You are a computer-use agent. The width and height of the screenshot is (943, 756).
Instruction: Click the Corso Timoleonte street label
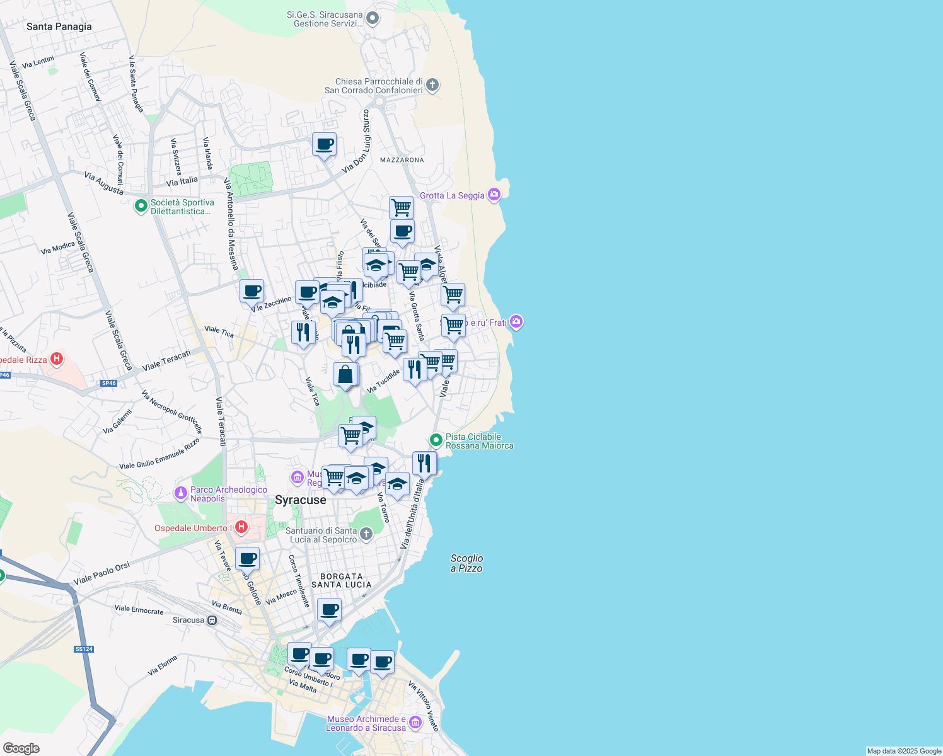[299, 581]
